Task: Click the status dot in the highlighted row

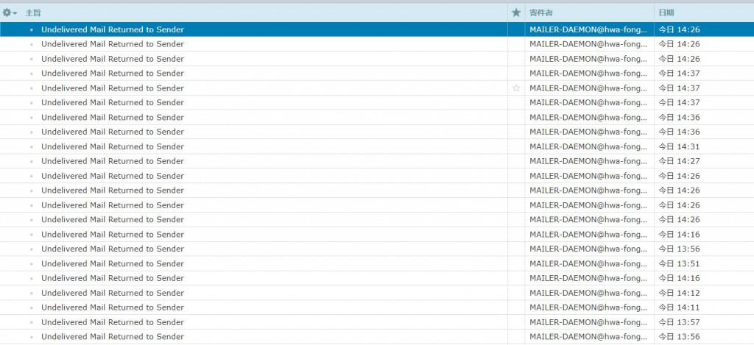Action: (32, 29)
